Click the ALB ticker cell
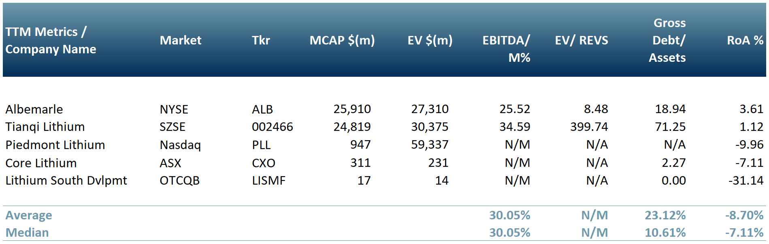This screenshot has height=244, width=769. coord(262,109)
